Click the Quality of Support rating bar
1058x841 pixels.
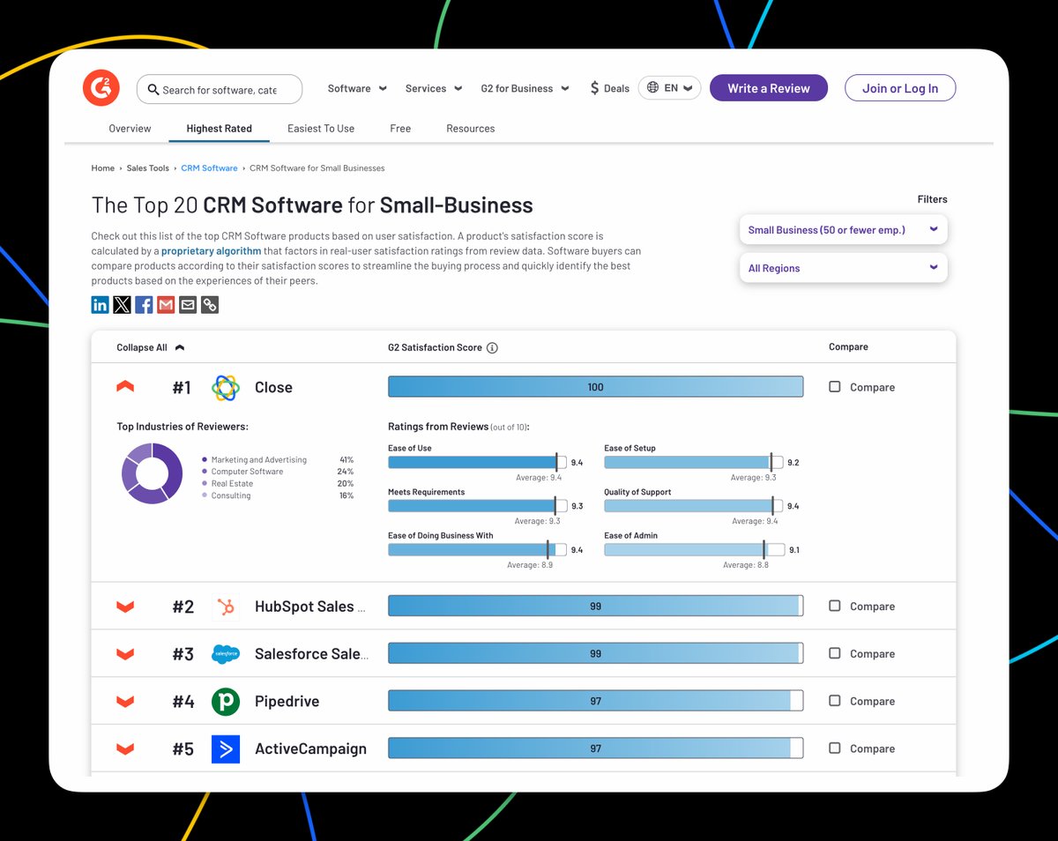click(694, 506)
